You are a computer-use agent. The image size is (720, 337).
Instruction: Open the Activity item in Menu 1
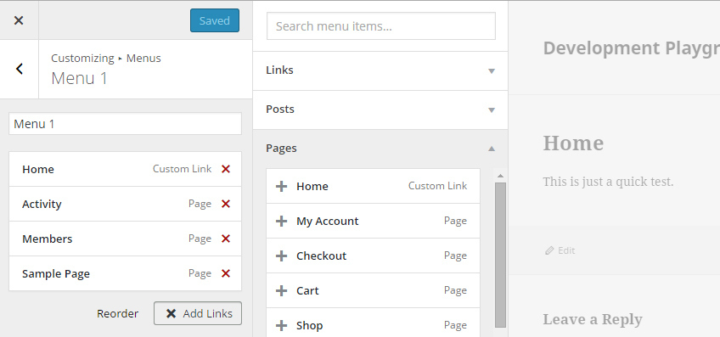[125, 204]
